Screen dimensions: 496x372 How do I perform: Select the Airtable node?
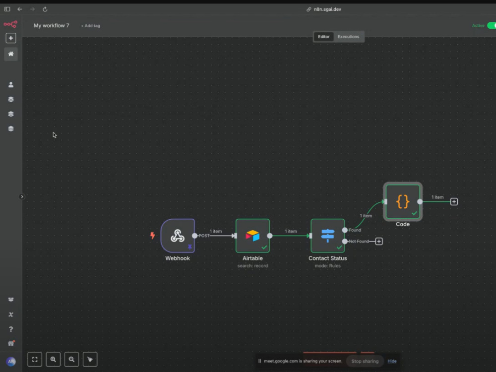tap(252, 236)
